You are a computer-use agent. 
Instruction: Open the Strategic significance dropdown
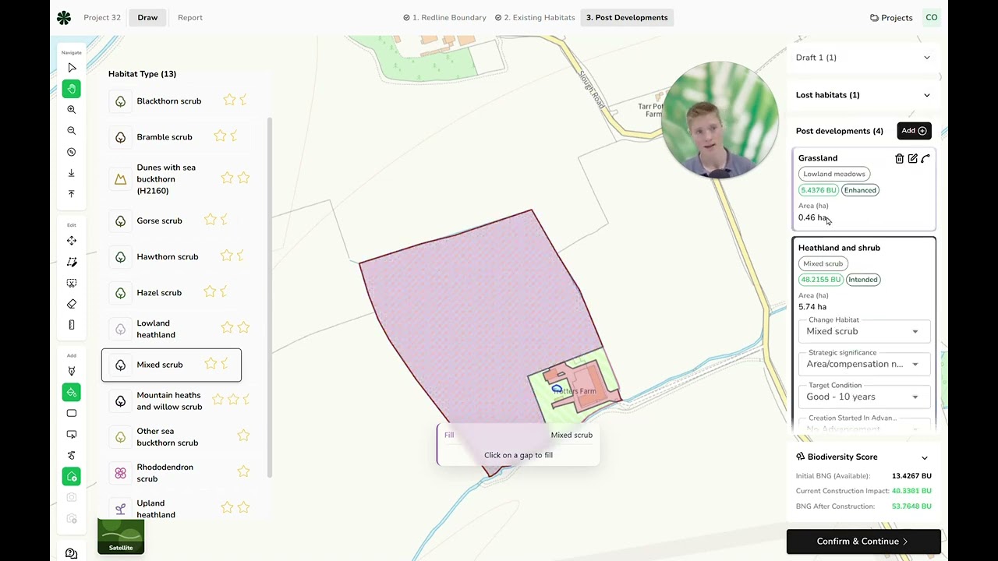click(x=864, y=364)
